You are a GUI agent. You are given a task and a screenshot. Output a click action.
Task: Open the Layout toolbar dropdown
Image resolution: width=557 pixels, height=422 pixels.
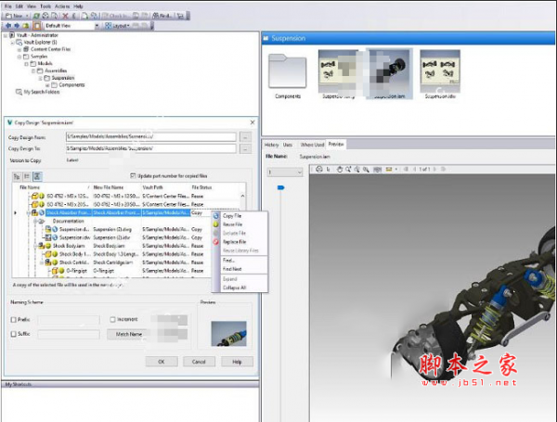click(118, 26)
